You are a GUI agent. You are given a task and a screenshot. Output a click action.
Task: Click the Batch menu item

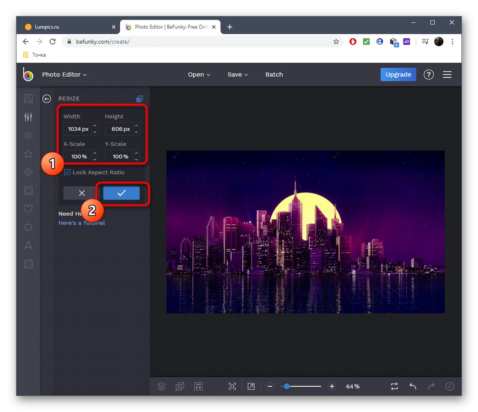click(x=274, y=74)
